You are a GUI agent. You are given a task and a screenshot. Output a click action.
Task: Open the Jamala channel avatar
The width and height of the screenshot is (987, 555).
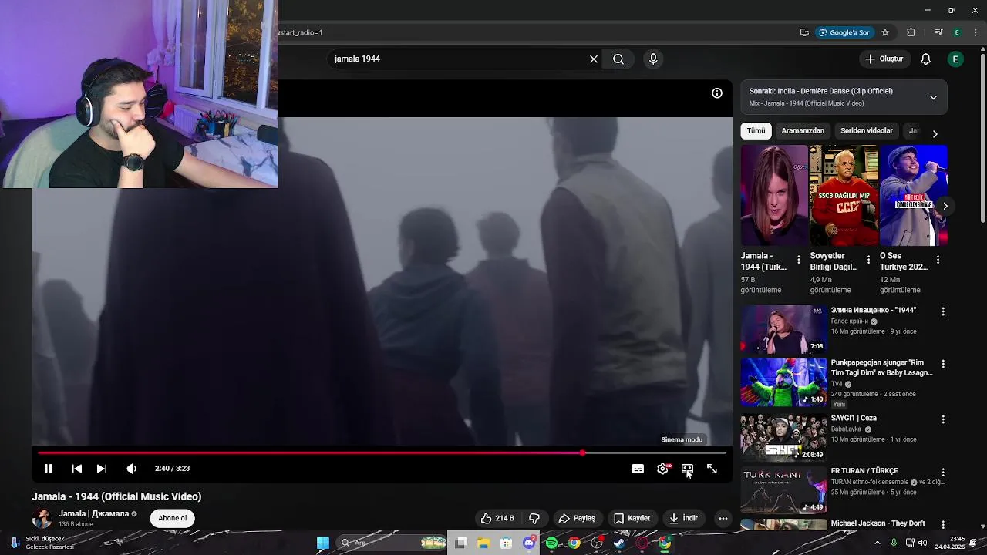42,518
